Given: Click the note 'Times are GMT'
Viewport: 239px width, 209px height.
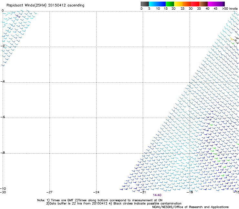Looking at the screenshot, I should coord(62,200).
